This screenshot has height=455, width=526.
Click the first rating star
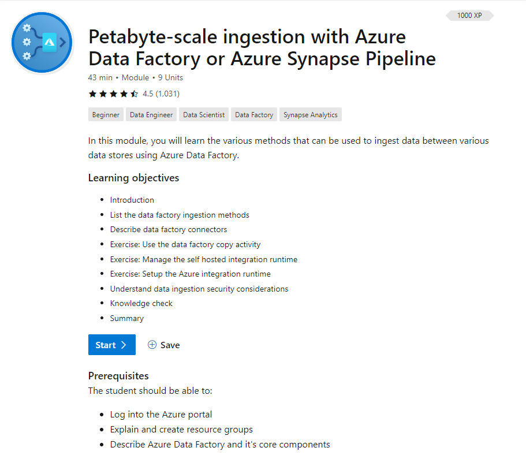[92, 94]
